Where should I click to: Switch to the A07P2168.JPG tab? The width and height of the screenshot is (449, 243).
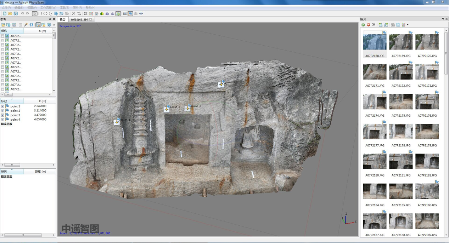(x=79, y=20)
